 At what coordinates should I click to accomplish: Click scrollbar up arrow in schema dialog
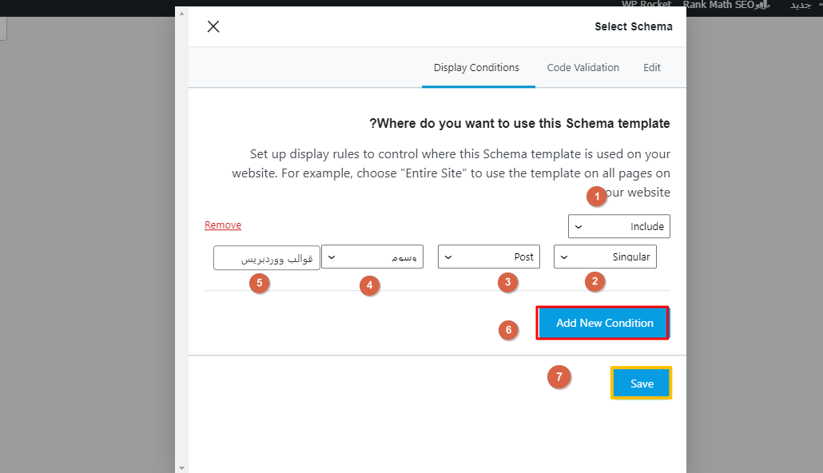[181, 14]
